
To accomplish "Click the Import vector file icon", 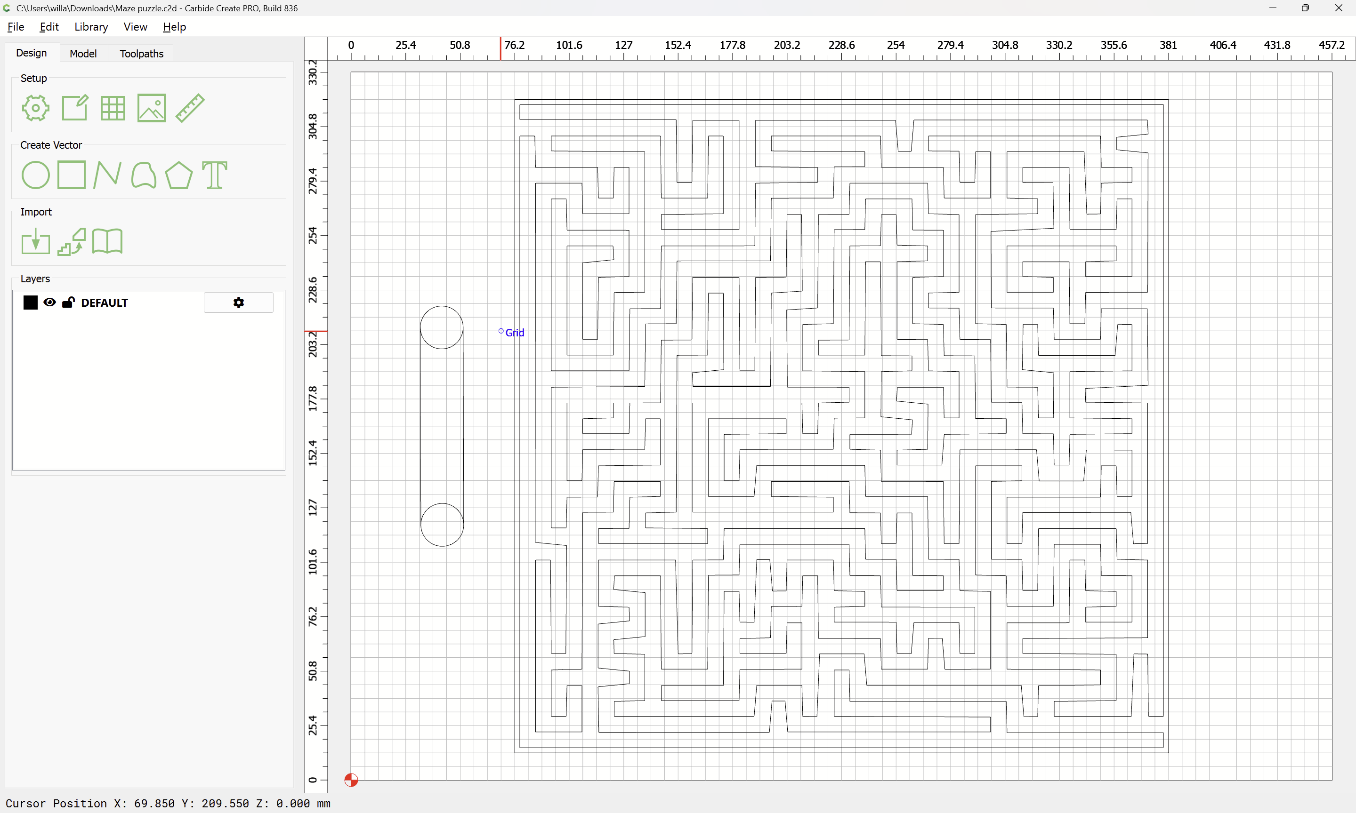I will [36, 242].
